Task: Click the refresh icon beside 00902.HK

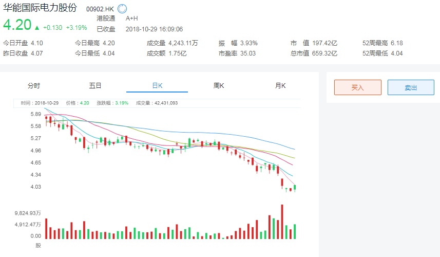Action: click(122, 8)
